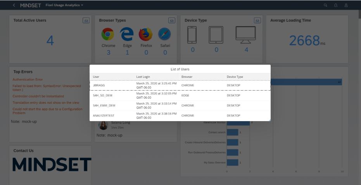Open the notifications bell icon

click(336, 5)
